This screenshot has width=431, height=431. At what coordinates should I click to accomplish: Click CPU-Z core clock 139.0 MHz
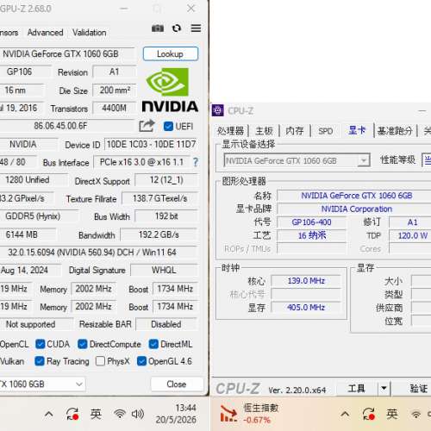pyautogui.click(x=306, y=281)
